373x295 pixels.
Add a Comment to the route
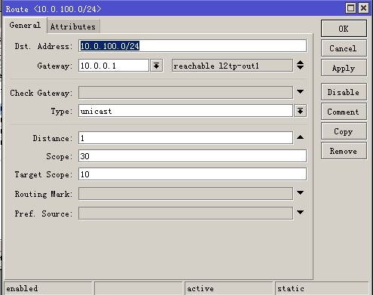click(x=344, y=112)
